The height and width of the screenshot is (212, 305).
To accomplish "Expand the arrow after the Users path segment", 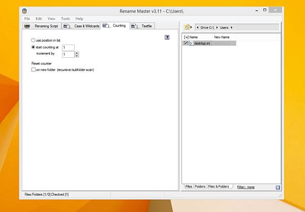I will pyautogui.click(x=231, y=27).
